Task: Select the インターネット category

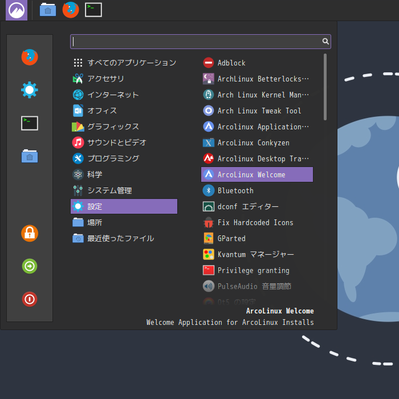Action: 113,95
